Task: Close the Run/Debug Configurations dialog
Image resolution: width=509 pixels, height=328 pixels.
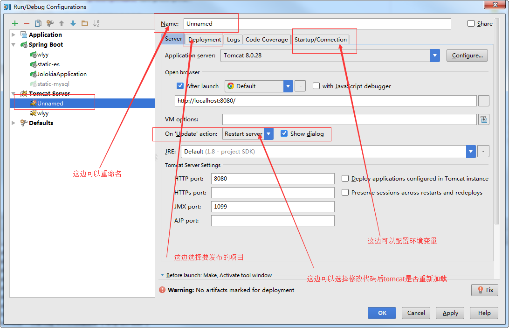Action: (495, 5)
